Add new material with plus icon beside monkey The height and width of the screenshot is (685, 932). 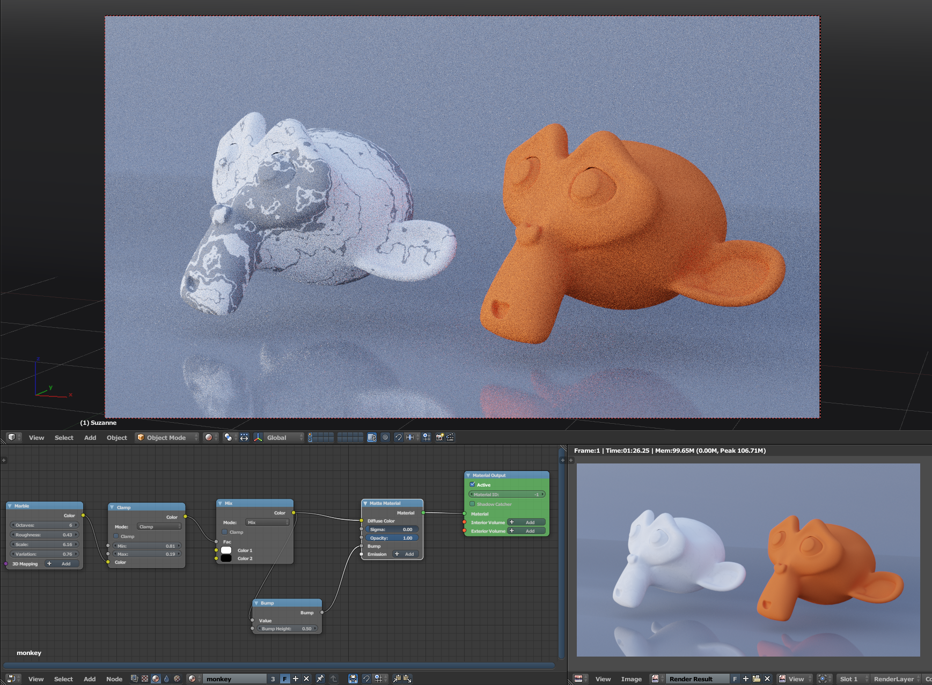[296, 679]
